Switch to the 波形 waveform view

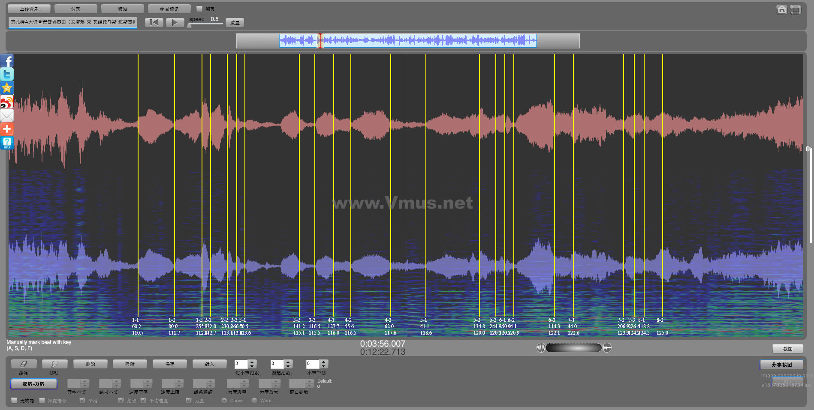click(76, 9)
